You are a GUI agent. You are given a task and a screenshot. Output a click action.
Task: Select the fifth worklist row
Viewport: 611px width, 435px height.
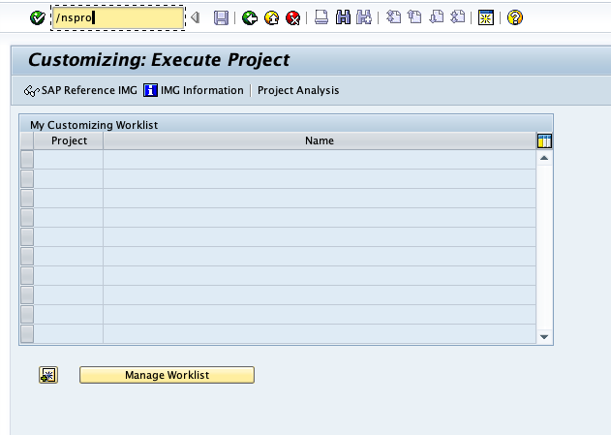(27, 237)
